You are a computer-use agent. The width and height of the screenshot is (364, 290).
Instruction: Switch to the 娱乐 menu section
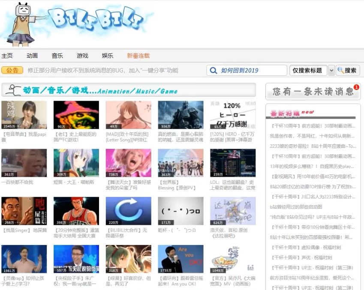[108, 56]
